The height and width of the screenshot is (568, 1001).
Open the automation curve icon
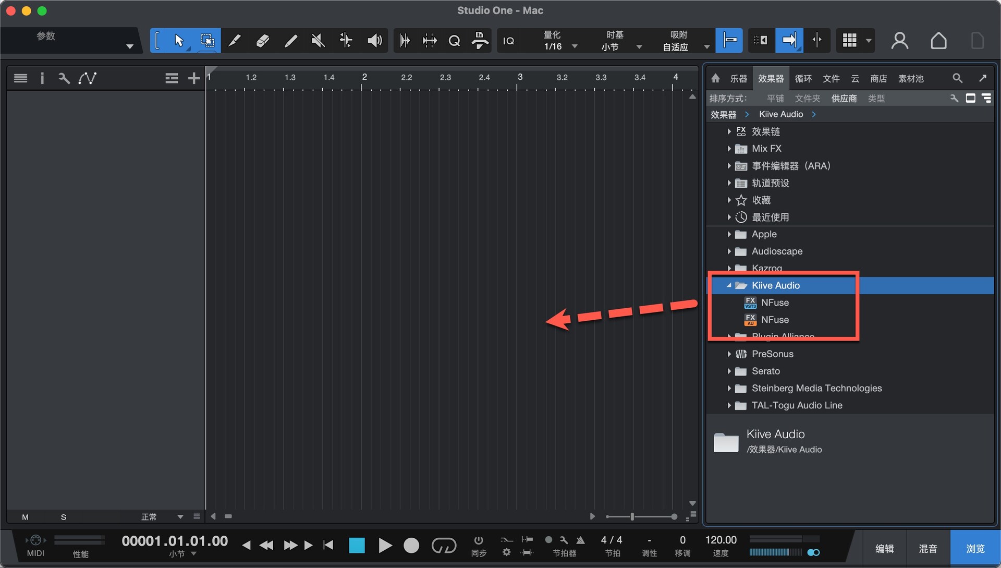click(x=87, y=78)
